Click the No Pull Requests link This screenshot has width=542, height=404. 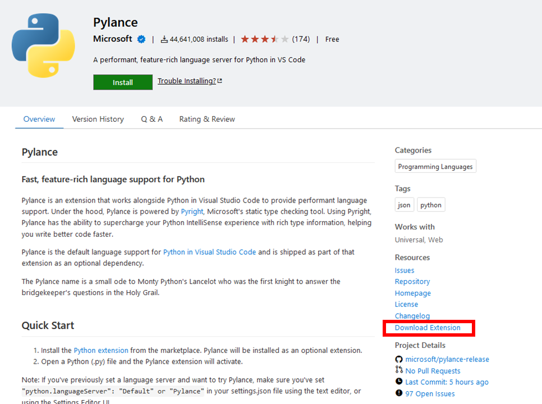click(433, 371)
